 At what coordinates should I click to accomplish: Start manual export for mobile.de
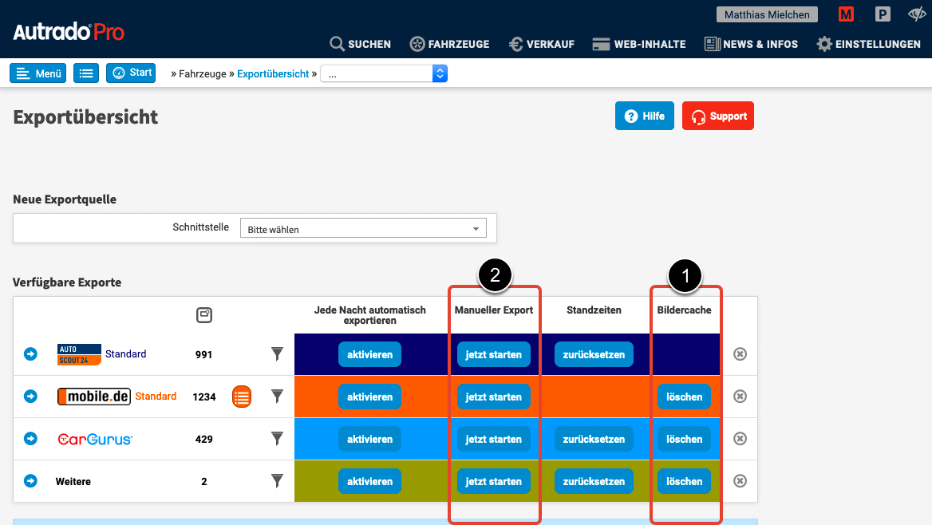click(x=493, y=397)
